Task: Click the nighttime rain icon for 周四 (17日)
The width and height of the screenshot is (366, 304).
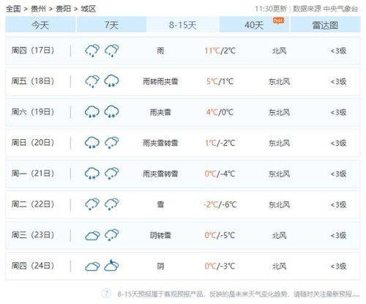Action: pyautogui.click(x=112, y=51)
